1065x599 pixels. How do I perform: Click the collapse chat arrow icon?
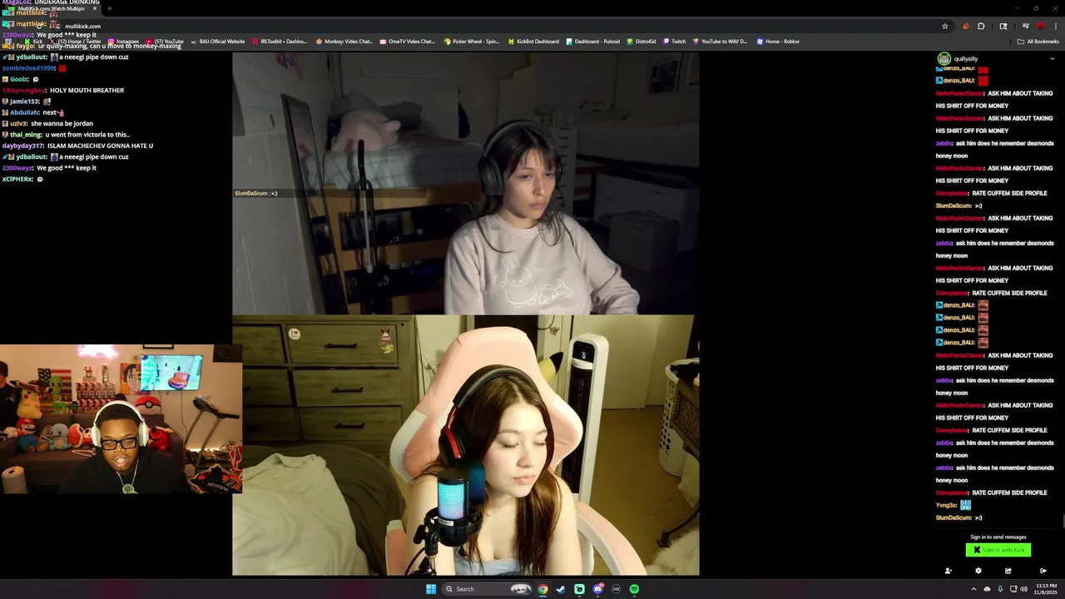(1043, 571)
